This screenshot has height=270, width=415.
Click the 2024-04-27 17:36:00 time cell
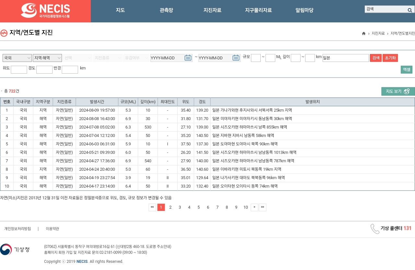tap(97, 161)
